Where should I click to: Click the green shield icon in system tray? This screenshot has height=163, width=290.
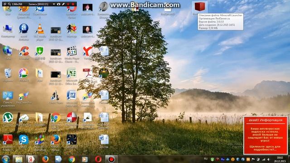(x=213, y=159)
